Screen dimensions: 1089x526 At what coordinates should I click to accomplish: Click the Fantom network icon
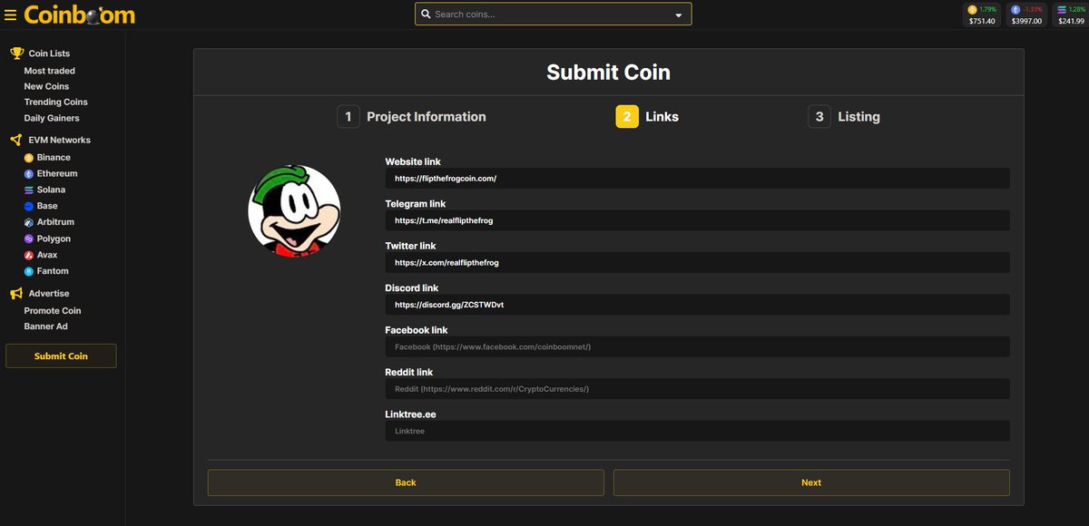[29, 272]
